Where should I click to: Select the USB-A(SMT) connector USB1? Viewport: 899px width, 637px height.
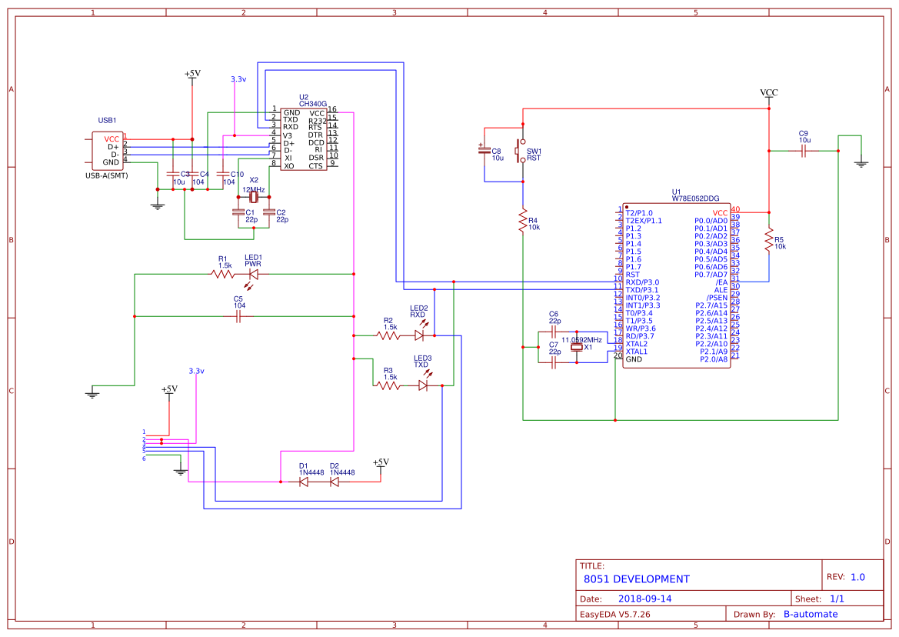[x=109, y=151]
